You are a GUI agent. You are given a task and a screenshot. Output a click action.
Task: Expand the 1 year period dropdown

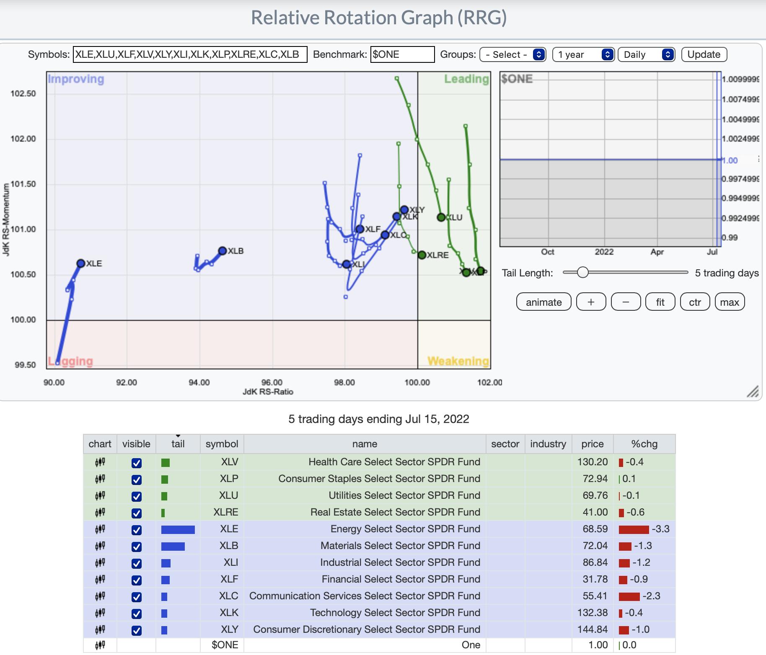coord(583,54)
